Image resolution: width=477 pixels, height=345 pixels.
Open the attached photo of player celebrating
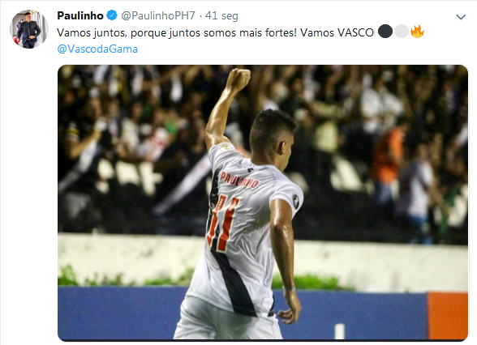(263, 202)
